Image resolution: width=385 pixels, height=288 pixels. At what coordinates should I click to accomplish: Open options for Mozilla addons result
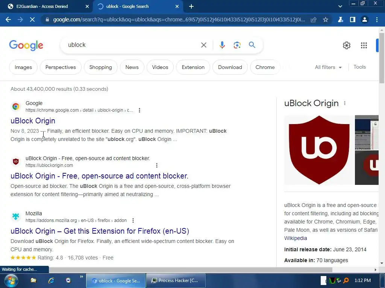pyautogui.click(x=133, y=220)
